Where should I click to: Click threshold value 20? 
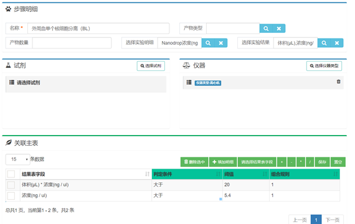coord(227,185)
